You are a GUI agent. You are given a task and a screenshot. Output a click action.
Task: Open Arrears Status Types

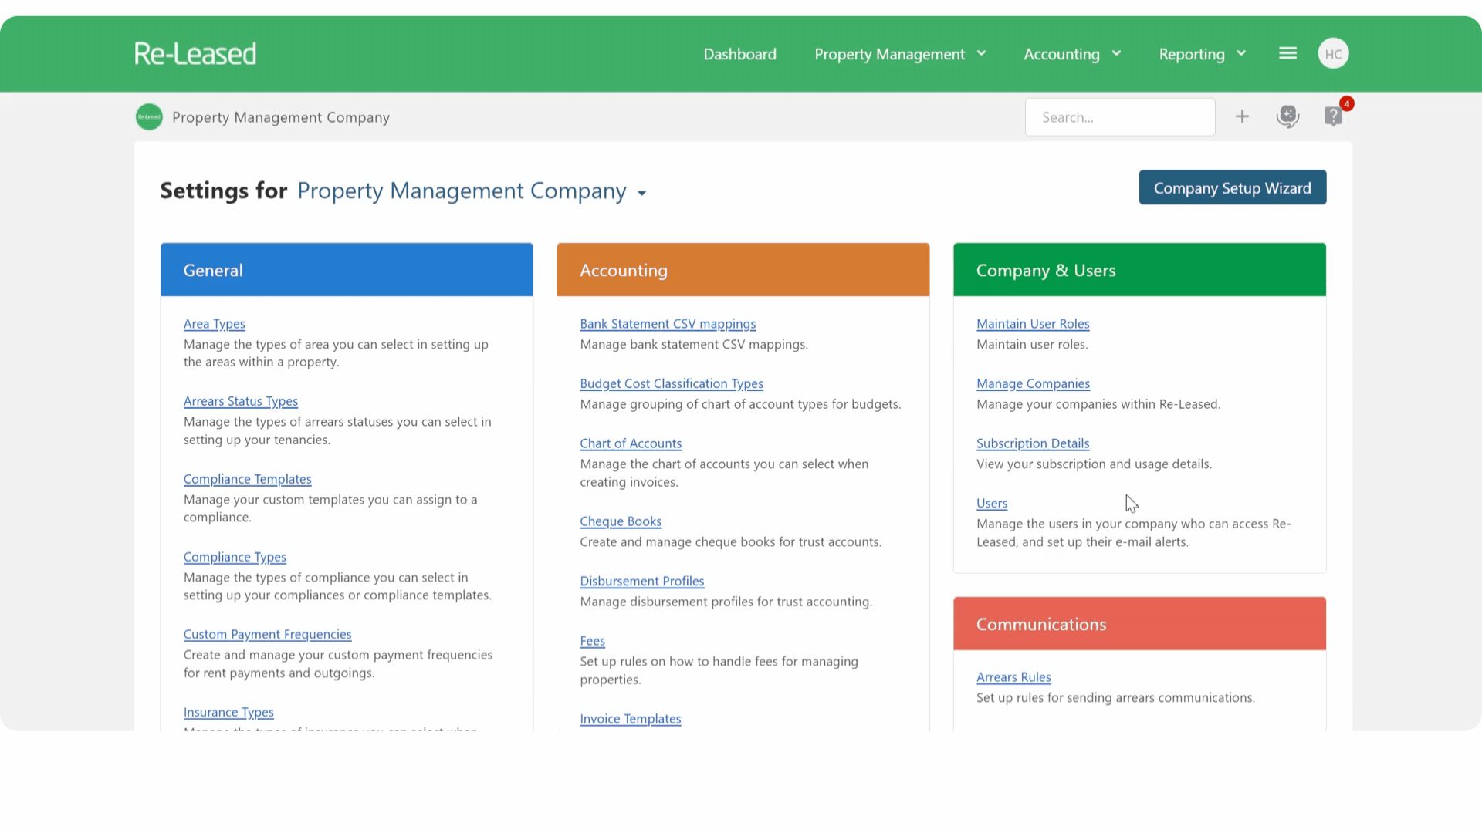pos(241,401)
